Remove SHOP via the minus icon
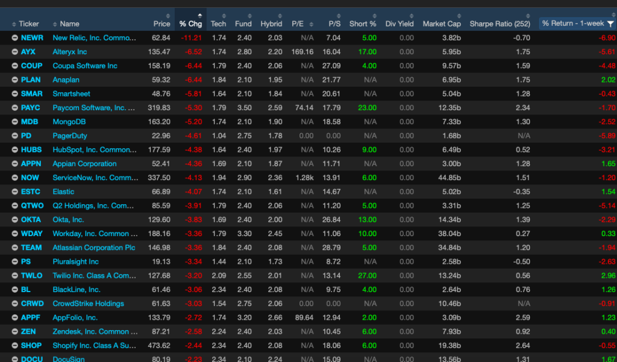The width and height of the screenshot is (617, 362). pos(14,346)
